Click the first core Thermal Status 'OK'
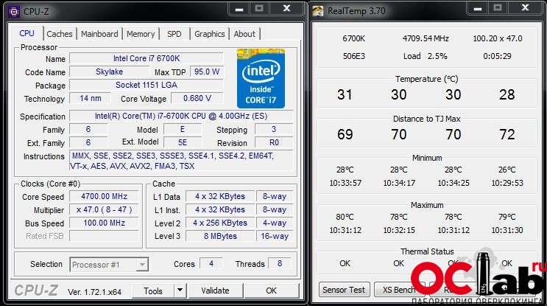This screenshot has height=306, width=547. [345, 263]
